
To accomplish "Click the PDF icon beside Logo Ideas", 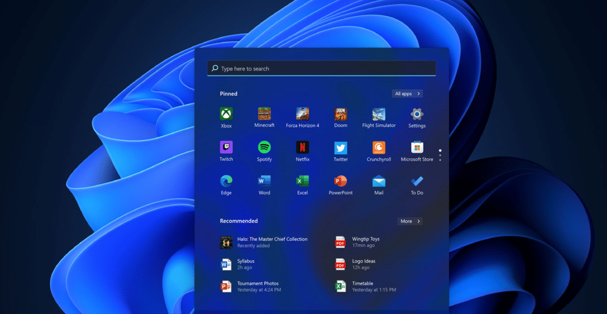I will tap(340, 264).
